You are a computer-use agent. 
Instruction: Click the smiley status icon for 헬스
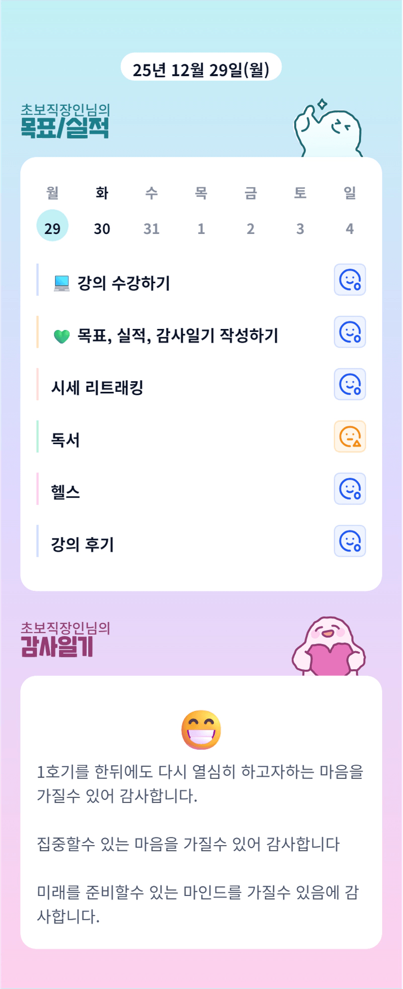point(350,488)
